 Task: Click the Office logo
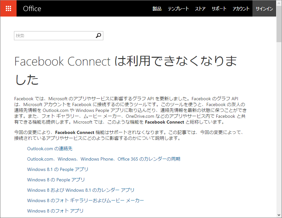[x=32, y=8]
